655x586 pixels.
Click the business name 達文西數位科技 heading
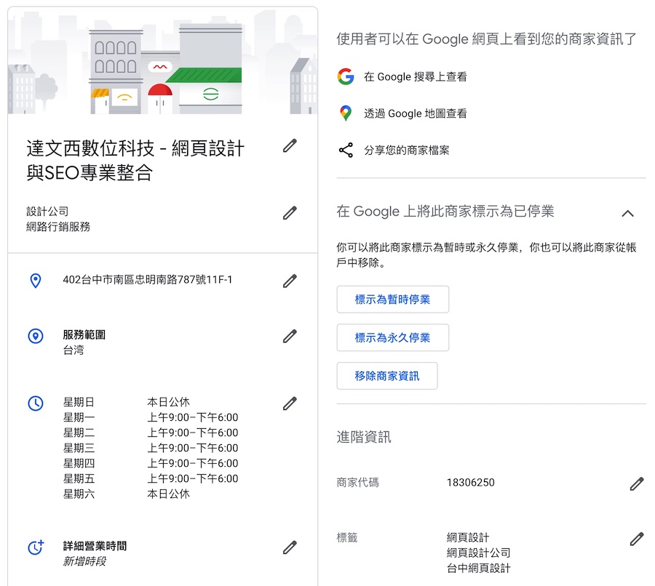(135, 160)
